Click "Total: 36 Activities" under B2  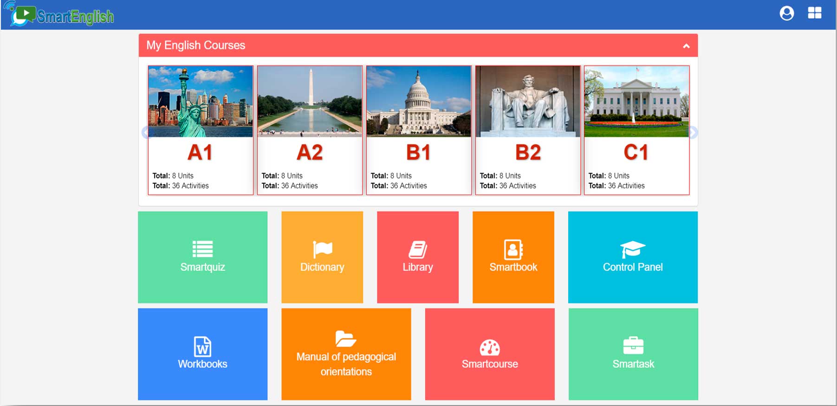[x=508, y=186]
